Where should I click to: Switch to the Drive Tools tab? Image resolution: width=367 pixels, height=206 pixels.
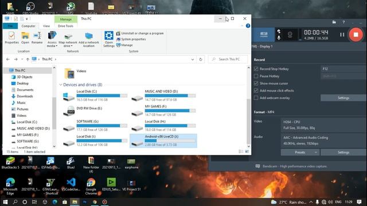65,26
